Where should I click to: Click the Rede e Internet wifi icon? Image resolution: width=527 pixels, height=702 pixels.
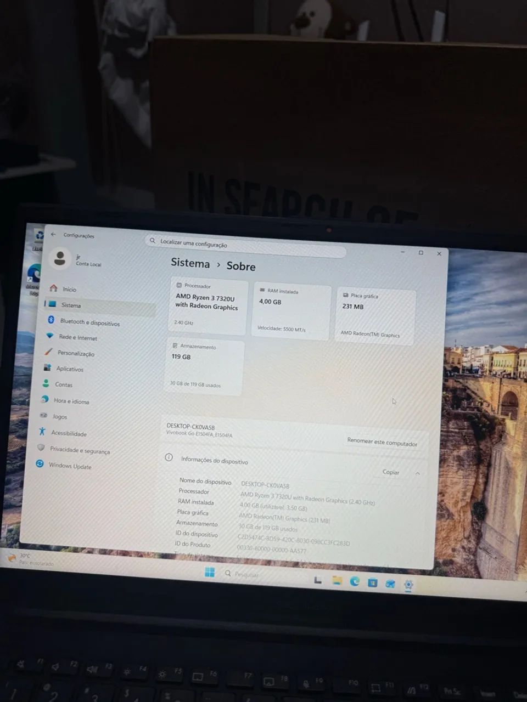[x=49, y=336]
